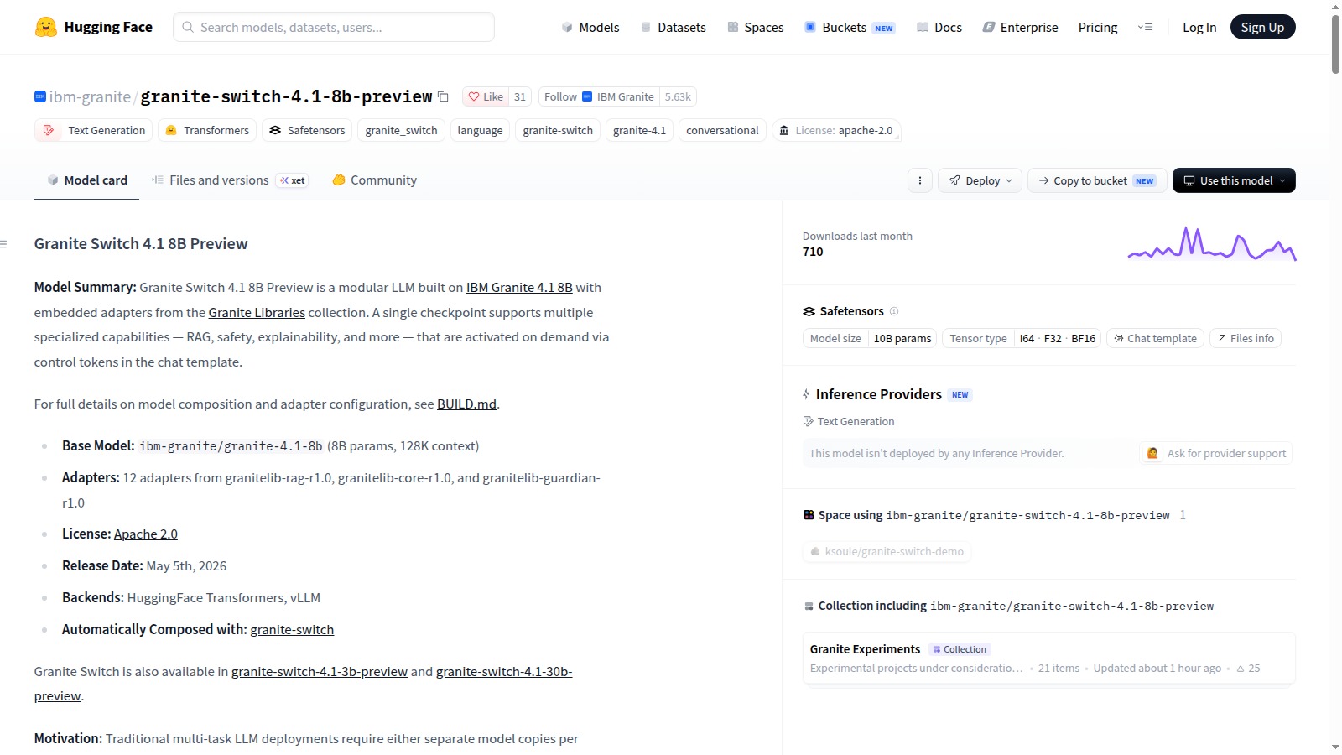
Task: Open Use this model dropdown
Action: (x=1234, y=180)
